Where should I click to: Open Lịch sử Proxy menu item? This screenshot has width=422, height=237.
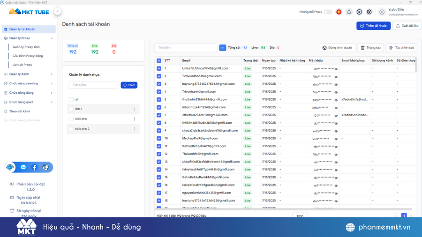tap(23, 65)
